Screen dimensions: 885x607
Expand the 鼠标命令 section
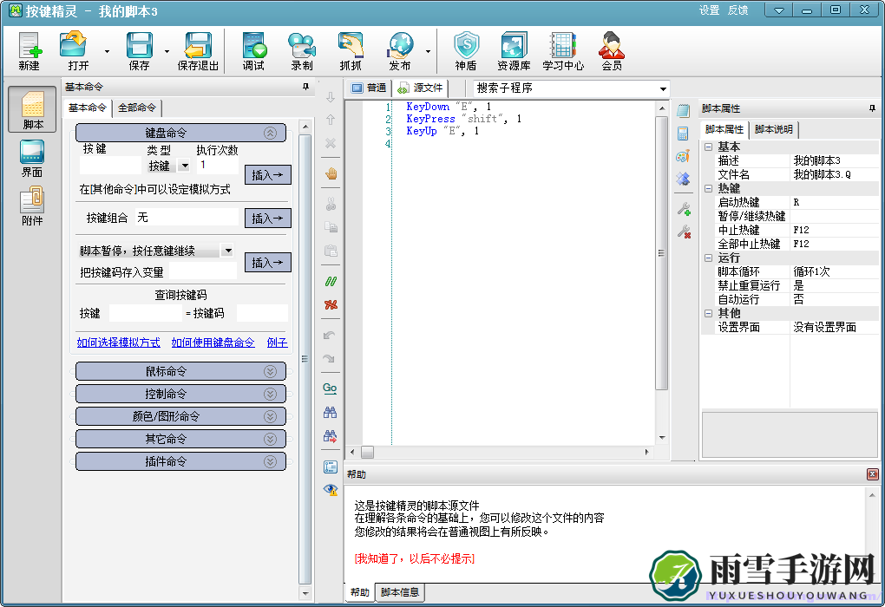click(271, 371)
